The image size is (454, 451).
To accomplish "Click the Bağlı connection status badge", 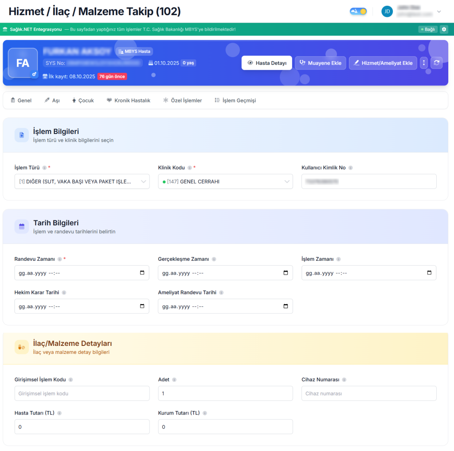I will click(428, 29).
